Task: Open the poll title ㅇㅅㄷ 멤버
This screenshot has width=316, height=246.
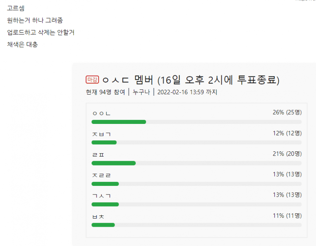Action: pyautogui.click(x=128, y=80)
